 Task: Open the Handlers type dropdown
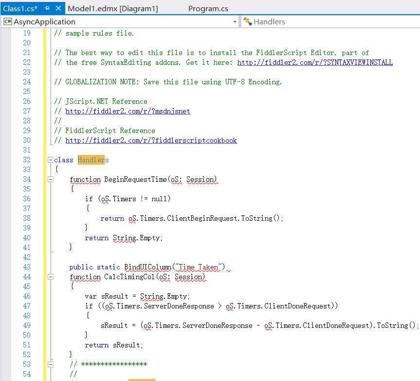coord(331,22)
